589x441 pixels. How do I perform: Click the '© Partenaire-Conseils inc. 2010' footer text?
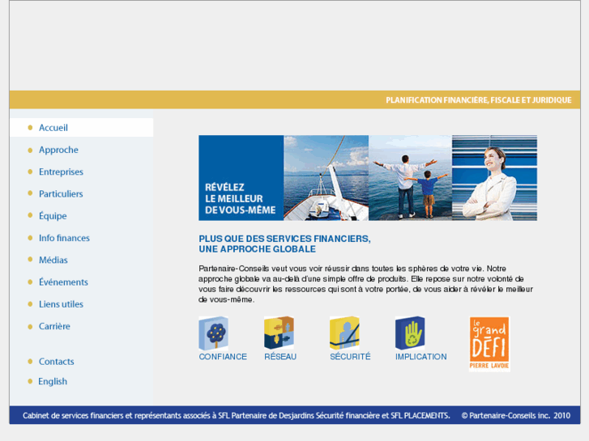pyautogui.click(x=516, y=415)
